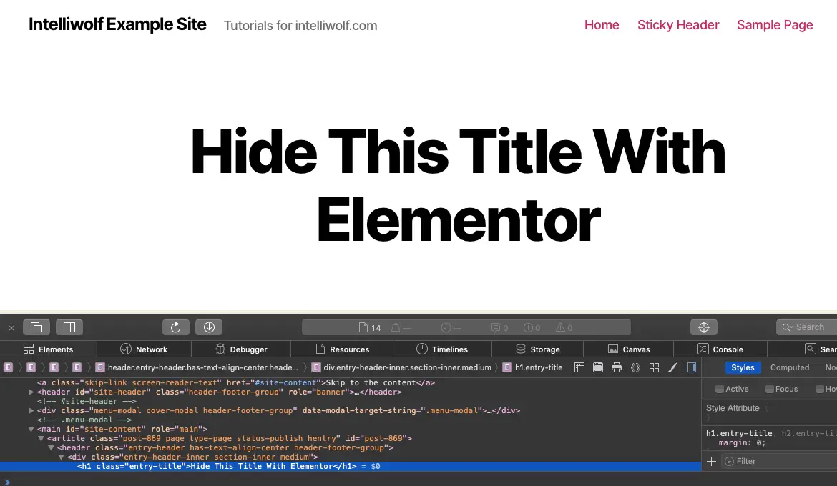
Task: Toggle the page rulers icon
Action: pos(579,367)
